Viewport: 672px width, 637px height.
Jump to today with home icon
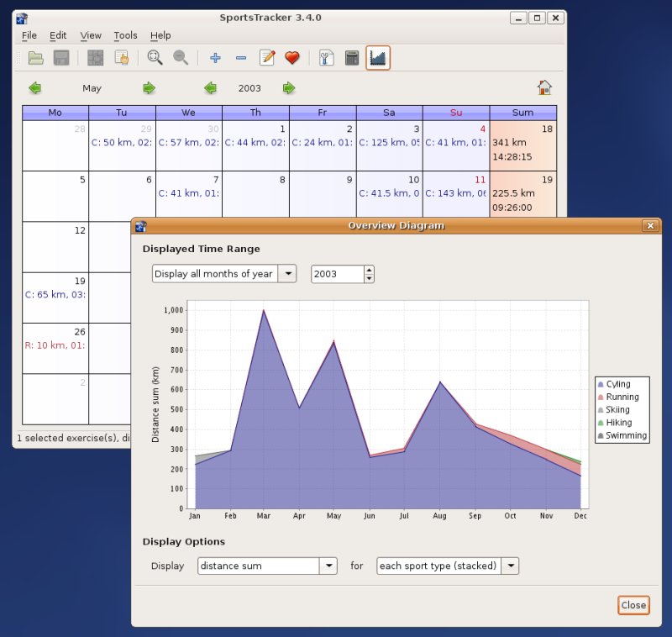[x=544, y=87]
